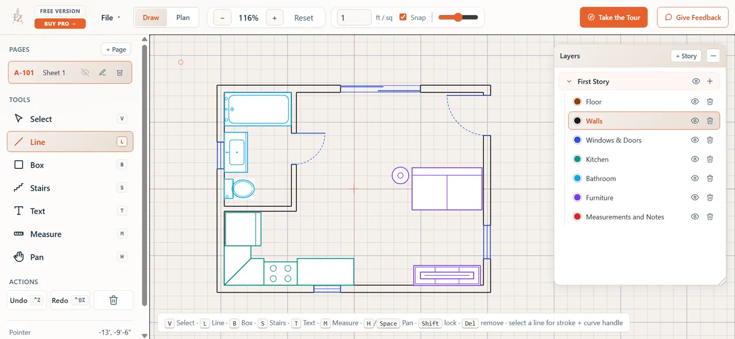This screenshot has width=735, height=339.
Task: Select the Furniture layer row
Action: tap(644, 198)
